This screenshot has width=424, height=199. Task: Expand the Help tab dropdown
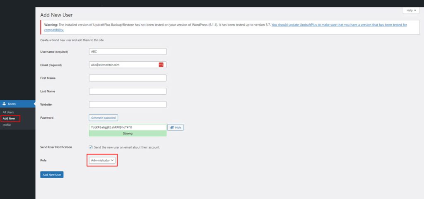[411, 10]
